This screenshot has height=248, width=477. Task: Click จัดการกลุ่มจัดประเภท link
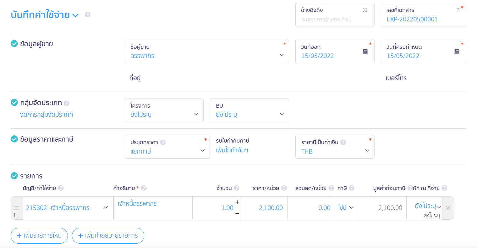pos(47,115)
